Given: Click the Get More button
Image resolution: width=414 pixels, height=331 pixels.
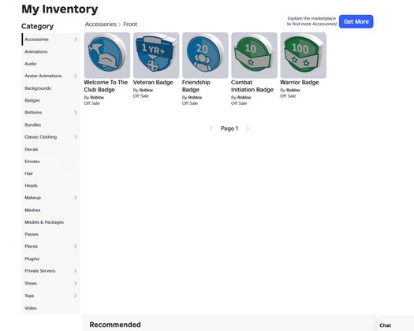Looking at the screenshot, I should pos(356,21).
